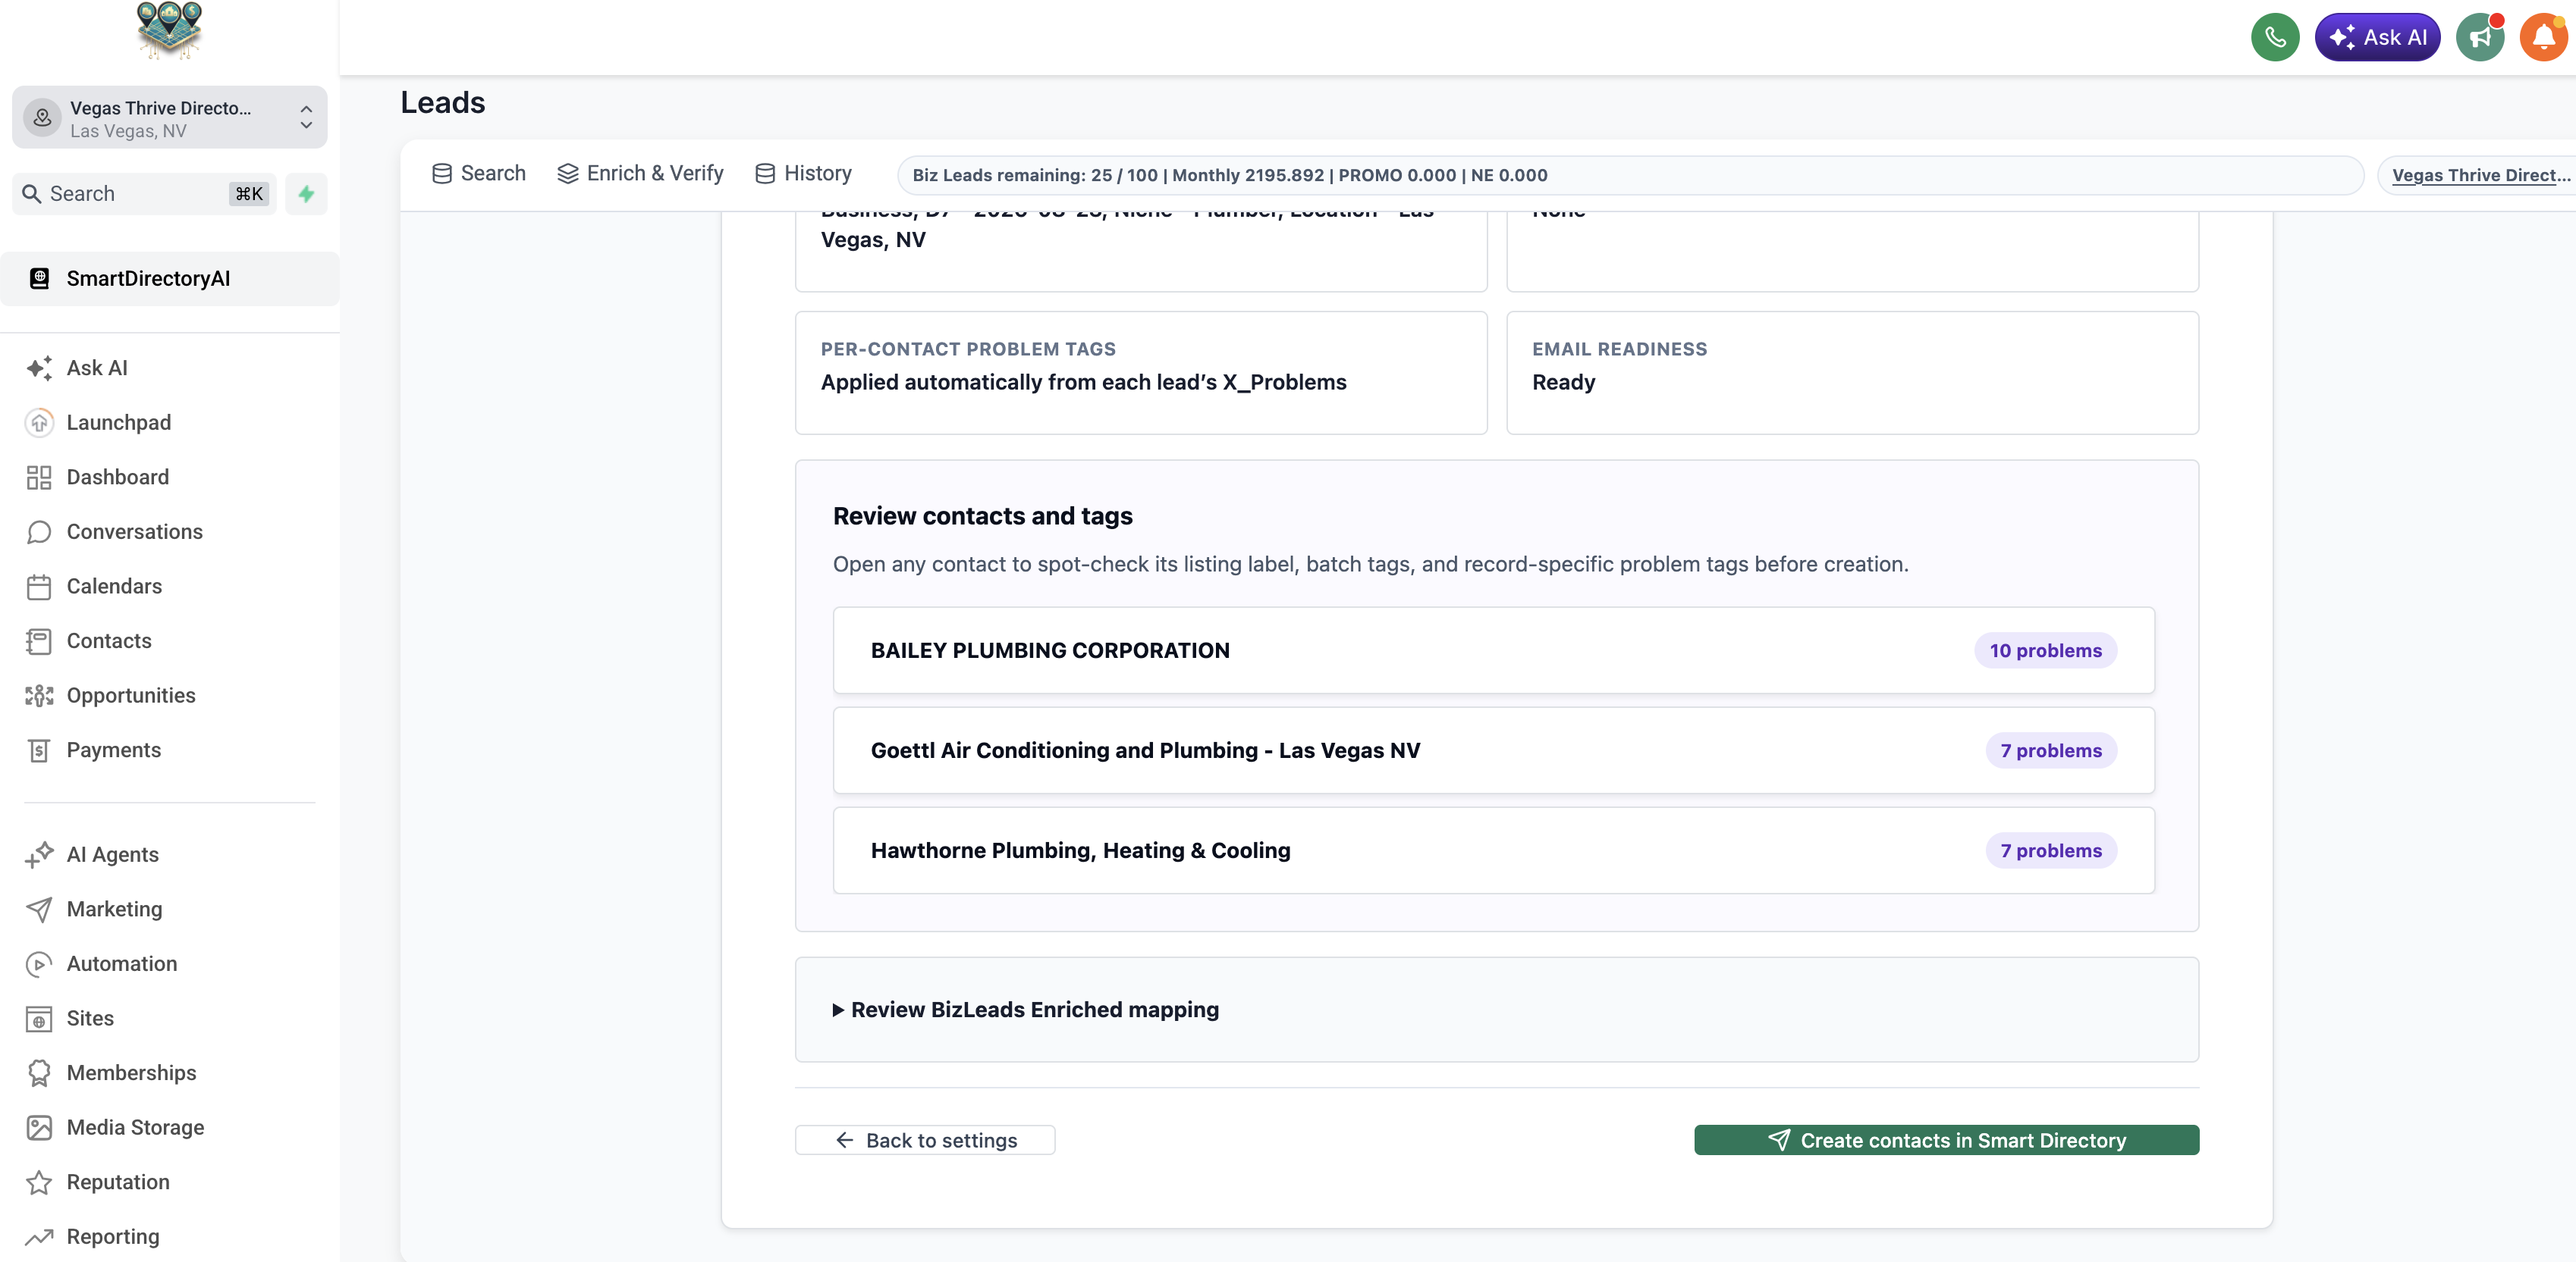
Task: Open the Vegas Thrive Direct... link
Action: (2480, 175)
